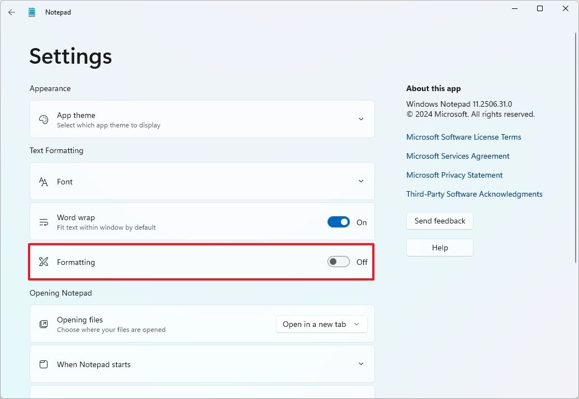The height and width of the screenshot is (399, 579).
Task: Click the App theme icon
Action: [x=44, y=119]
